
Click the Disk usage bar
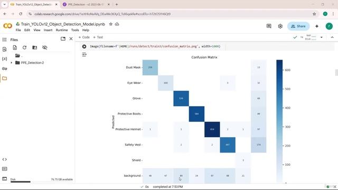point(21,182)
